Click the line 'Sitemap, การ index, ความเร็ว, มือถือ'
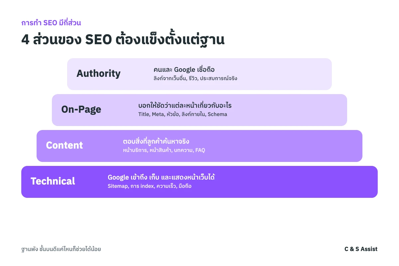Screen dimensions: 399x266 coord(150,186)
